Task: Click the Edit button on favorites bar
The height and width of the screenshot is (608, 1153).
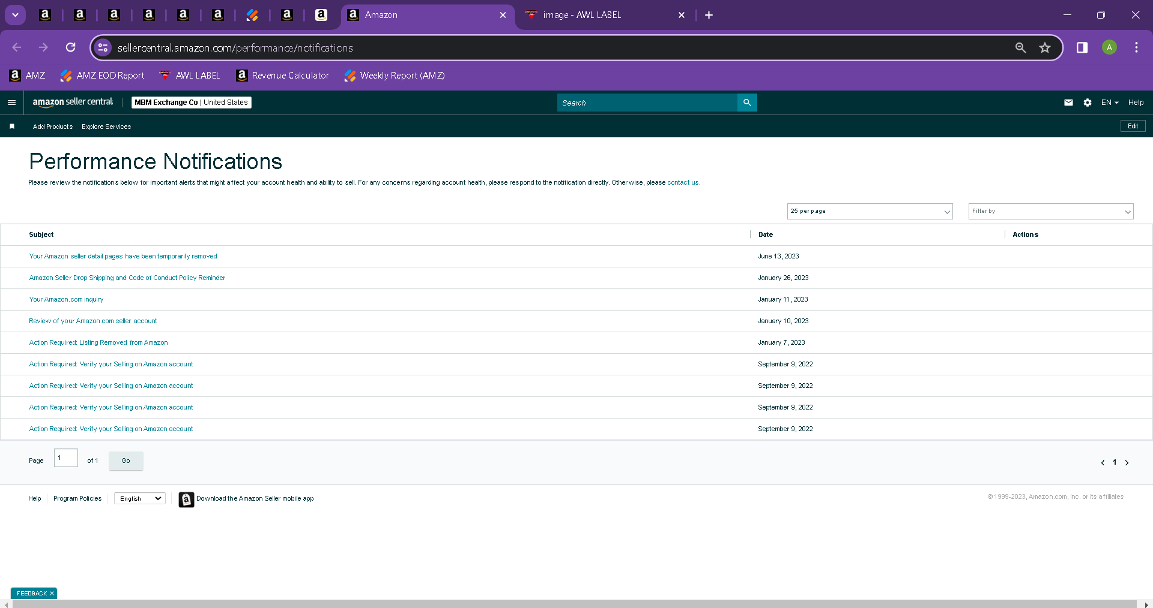Action: pos(1133,126)
